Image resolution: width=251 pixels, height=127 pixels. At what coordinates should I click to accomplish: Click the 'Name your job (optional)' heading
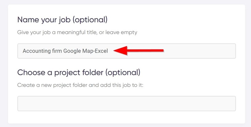[62, 20]
